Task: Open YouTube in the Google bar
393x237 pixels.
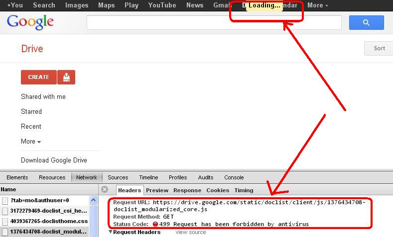Action: pos(162,5)
